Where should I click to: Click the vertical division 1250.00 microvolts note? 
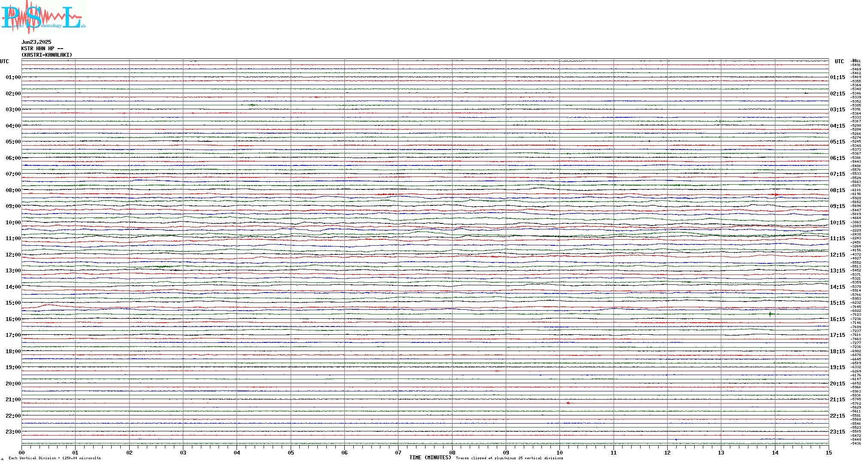[x=55, y=458]
